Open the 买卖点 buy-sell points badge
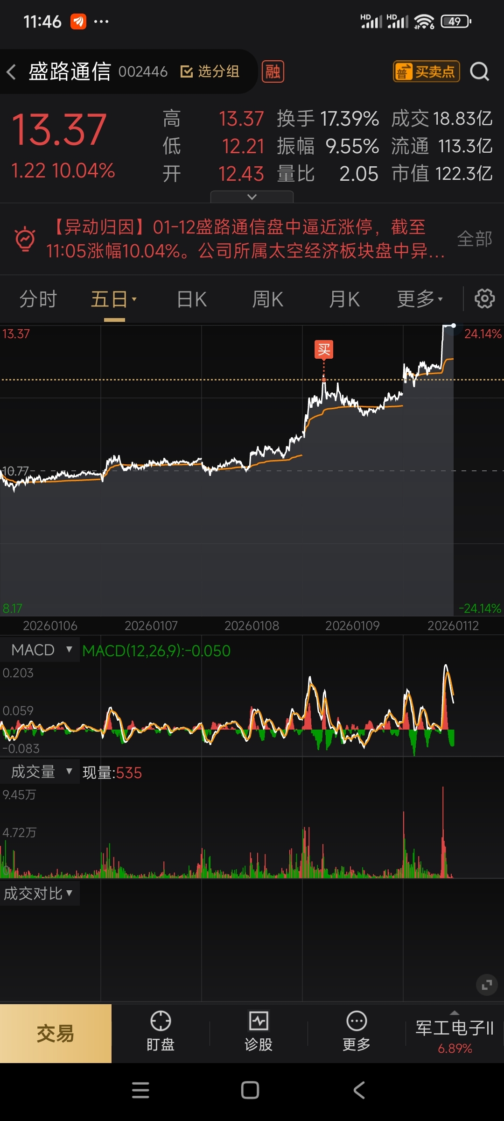Screen dimensions: 504x1121 pos(427,71)
